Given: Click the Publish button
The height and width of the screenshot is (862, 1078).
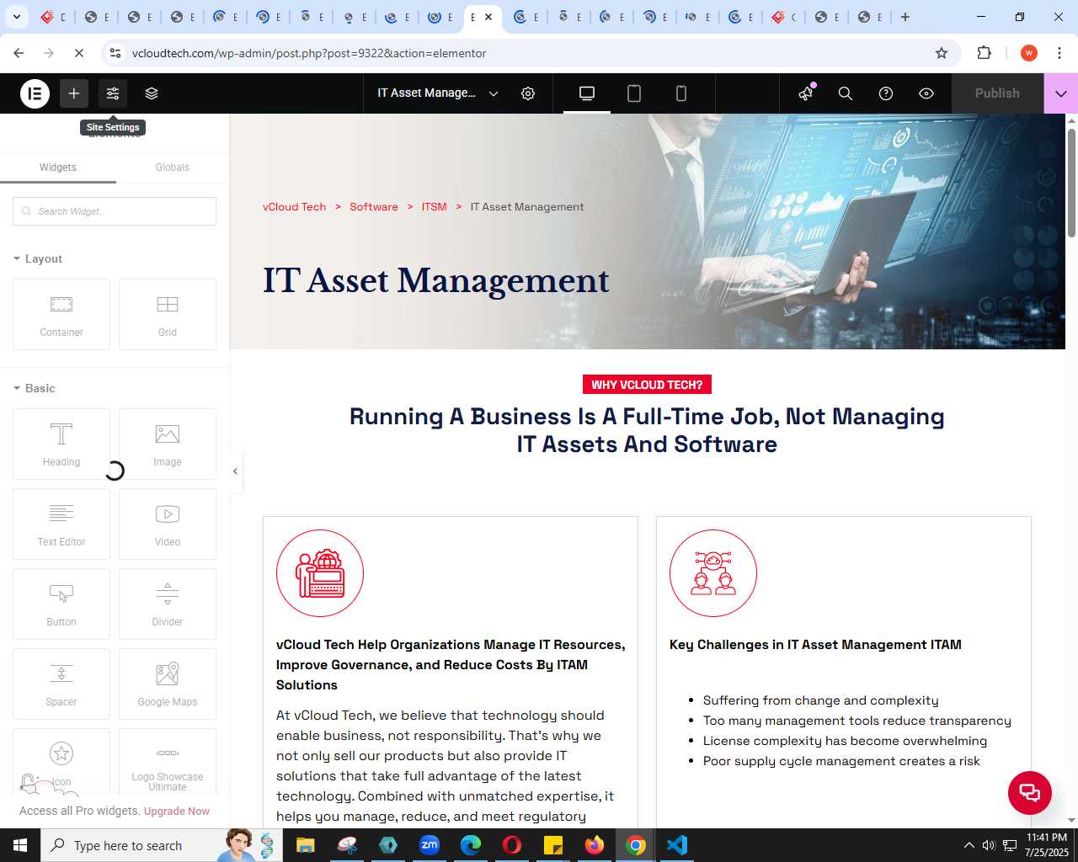Looking at the screenshot, I should tap(997, 93).
